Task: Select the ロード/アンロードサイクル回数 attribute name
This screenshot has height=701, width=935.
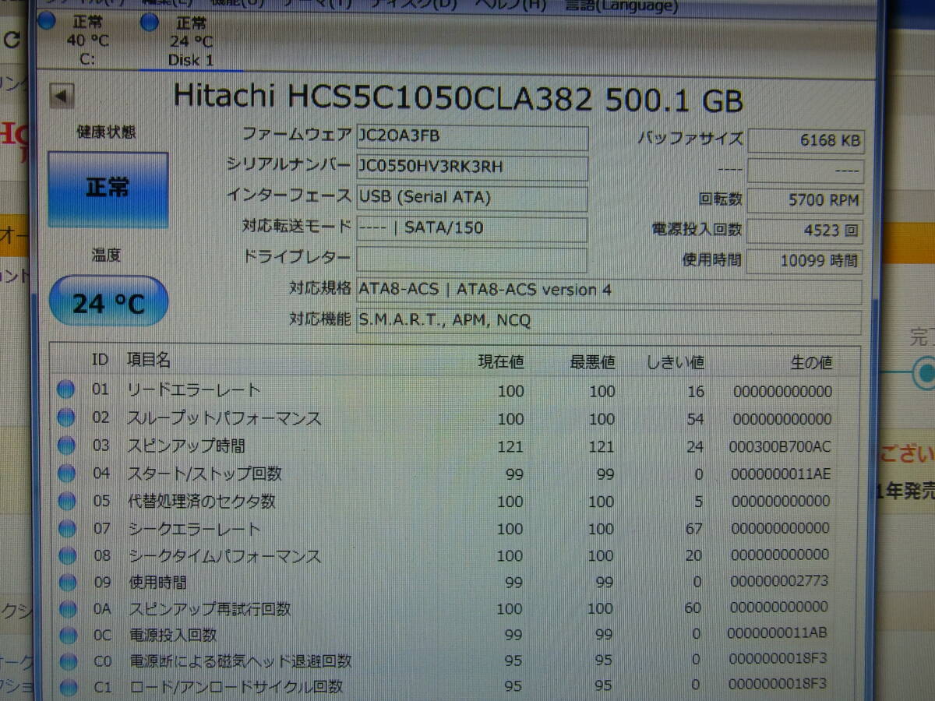Action: (237, 687)
